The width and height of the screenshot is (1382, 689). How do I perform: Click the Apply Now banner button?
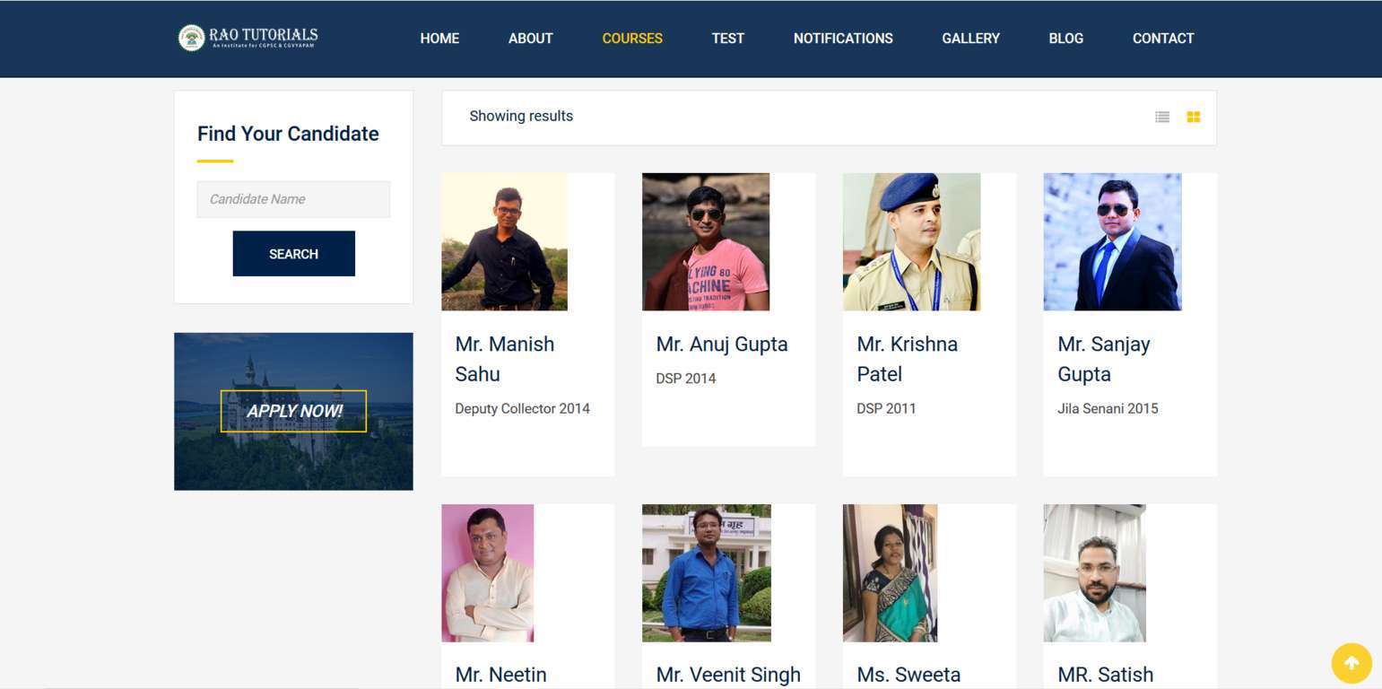pos(293,411)
